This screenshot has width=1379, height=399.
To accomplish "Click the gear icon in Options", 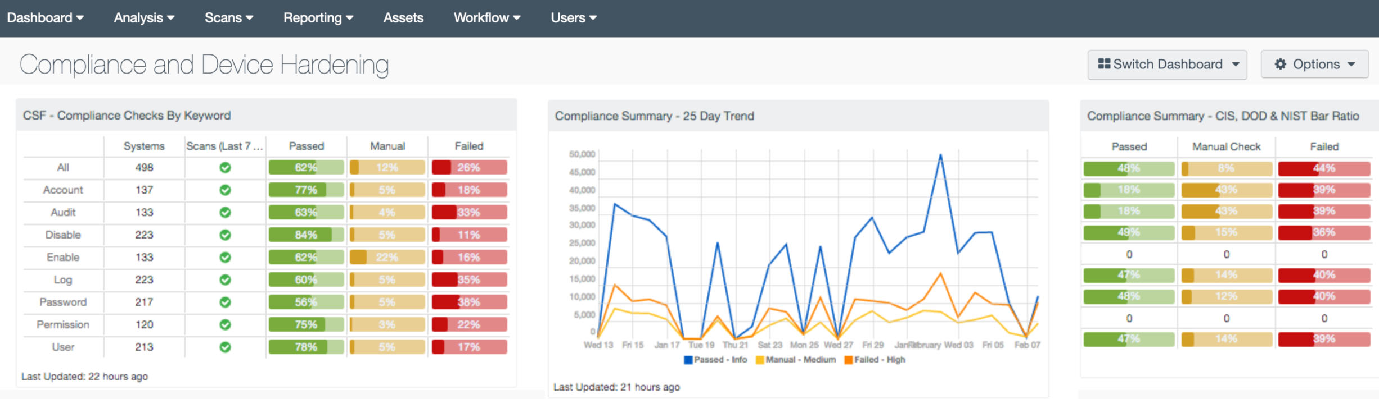I will click(x=1281, y=64).
